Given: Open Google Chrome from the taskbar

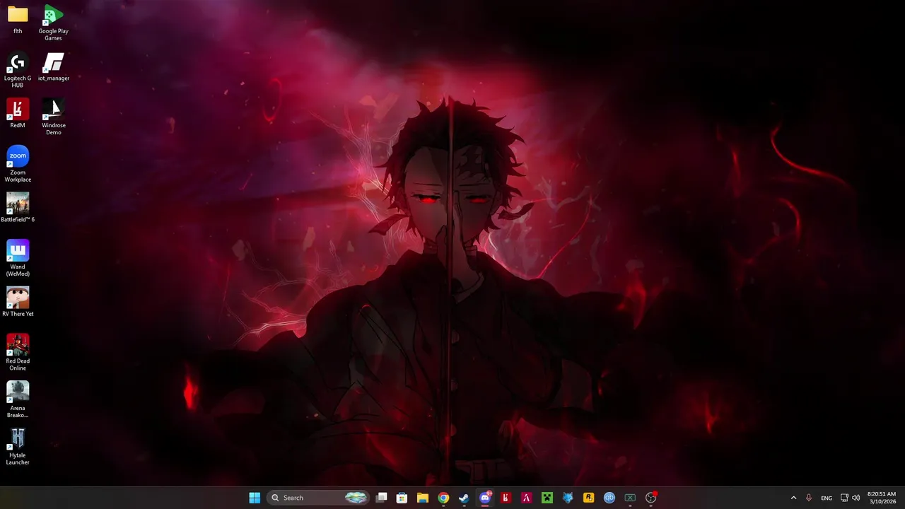Looking at the screenshot, I should click(x=443, y=498).
